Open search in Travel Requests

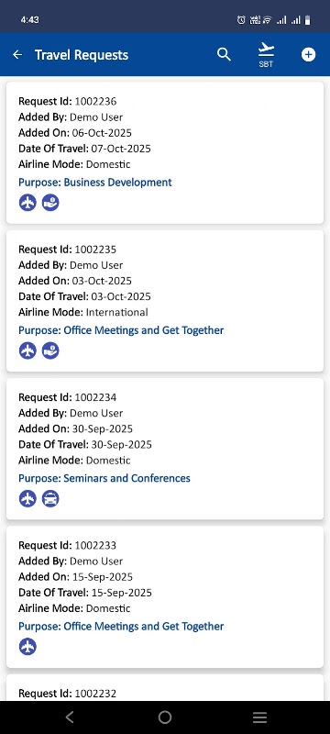click(224, 55)
